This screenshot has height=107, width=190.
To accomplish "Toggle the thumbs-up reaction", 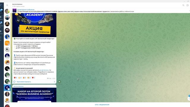I will [20, 78].
